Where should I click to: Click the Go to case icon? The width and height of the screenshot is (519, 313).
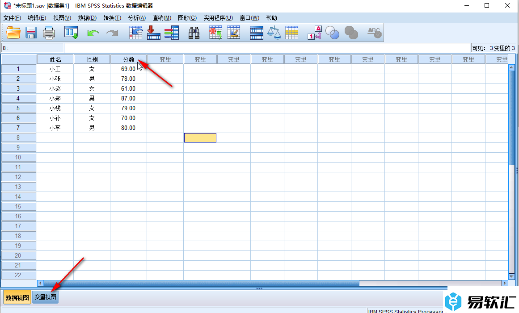[x=136, y=33]
